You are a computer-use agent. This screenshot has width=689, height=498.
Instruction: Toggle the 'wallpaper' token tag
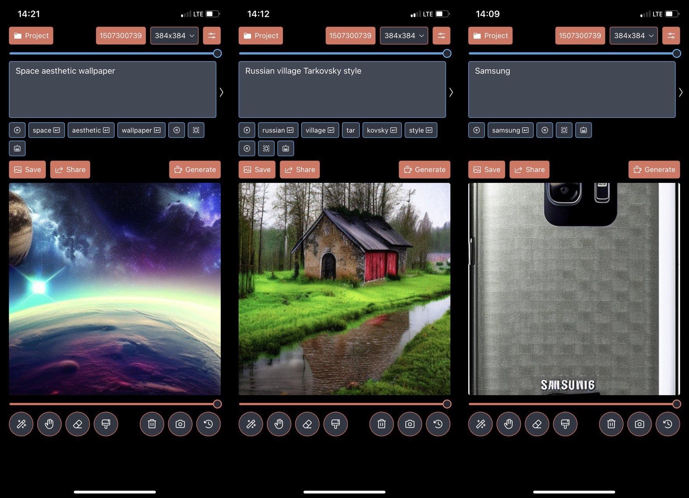click(141, 130)
